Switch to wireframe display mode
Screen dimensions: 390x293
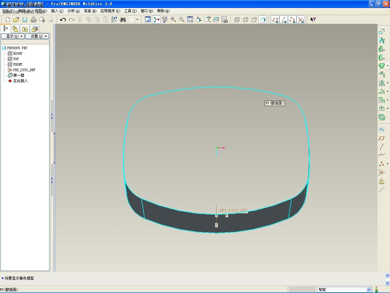click(x=237, y=20)
